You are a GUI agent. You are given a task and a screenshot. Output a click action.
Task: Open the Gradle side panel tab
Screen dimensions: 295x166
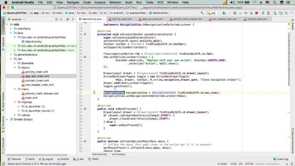tap(293, 24)
